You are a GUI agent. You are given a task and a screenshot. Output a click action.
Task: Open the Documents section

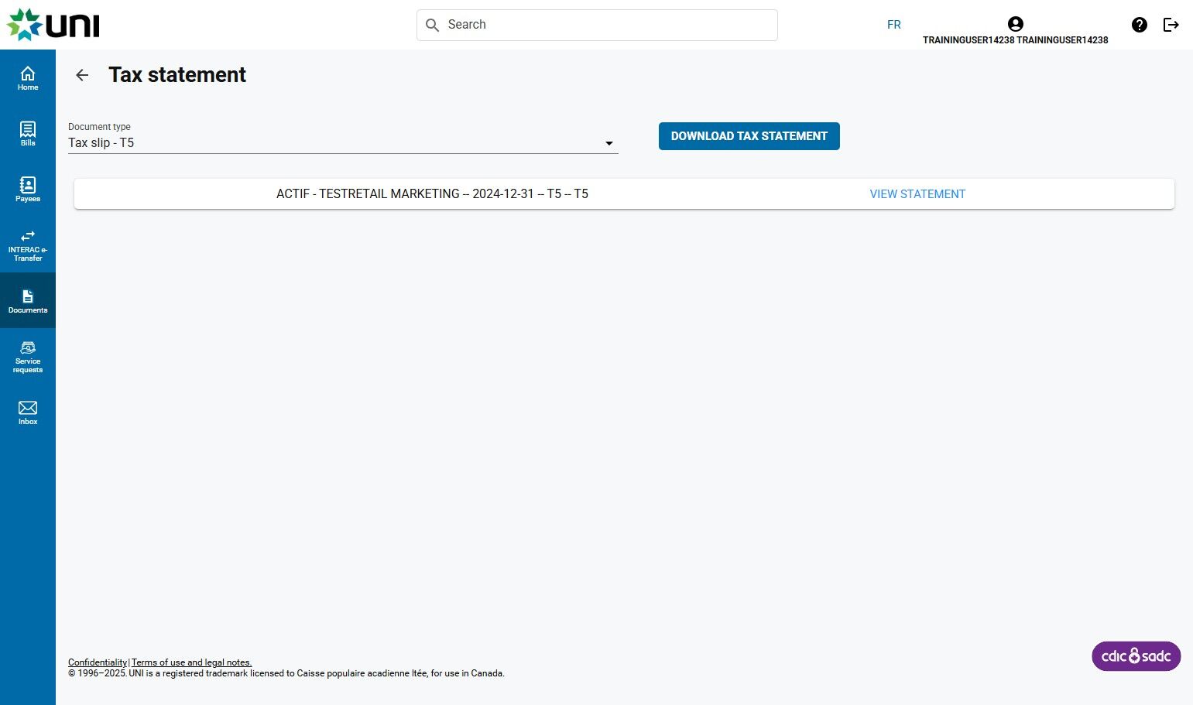28,300
